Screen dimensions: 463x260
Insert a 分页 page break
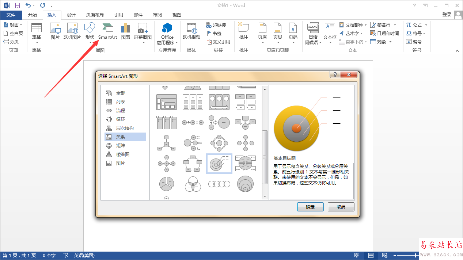coord(11,42)
